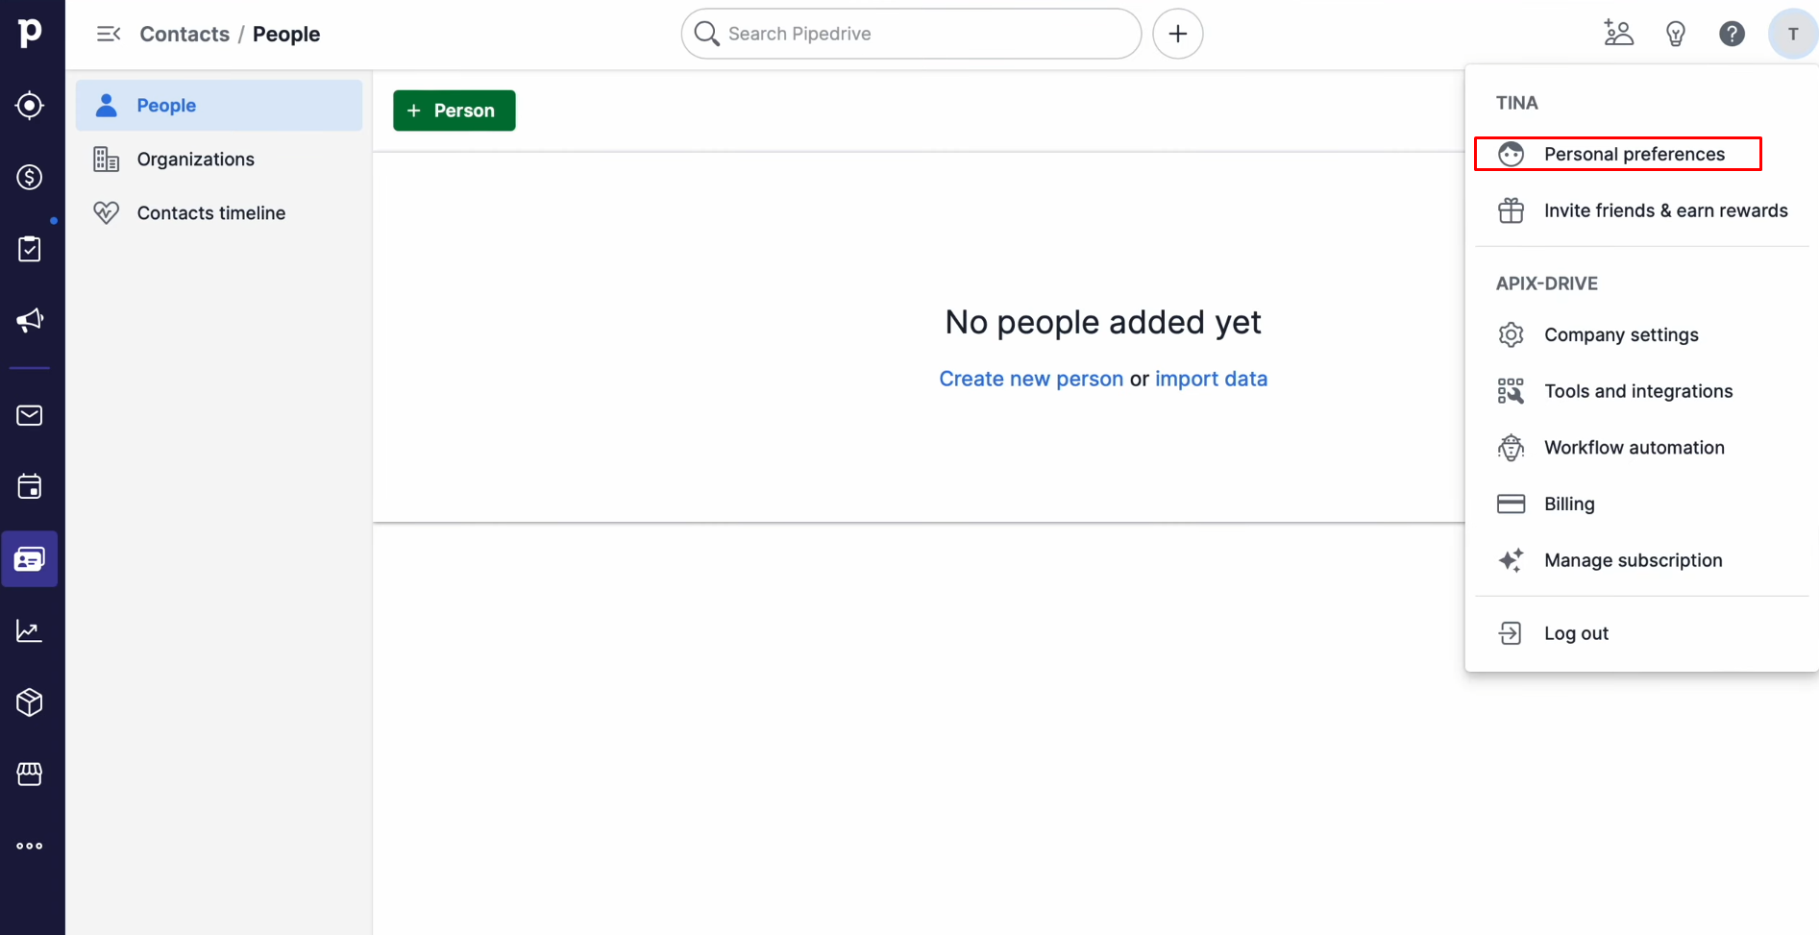
Task: Open Invite friends & earn rewards
Action: coord(1642,210)
